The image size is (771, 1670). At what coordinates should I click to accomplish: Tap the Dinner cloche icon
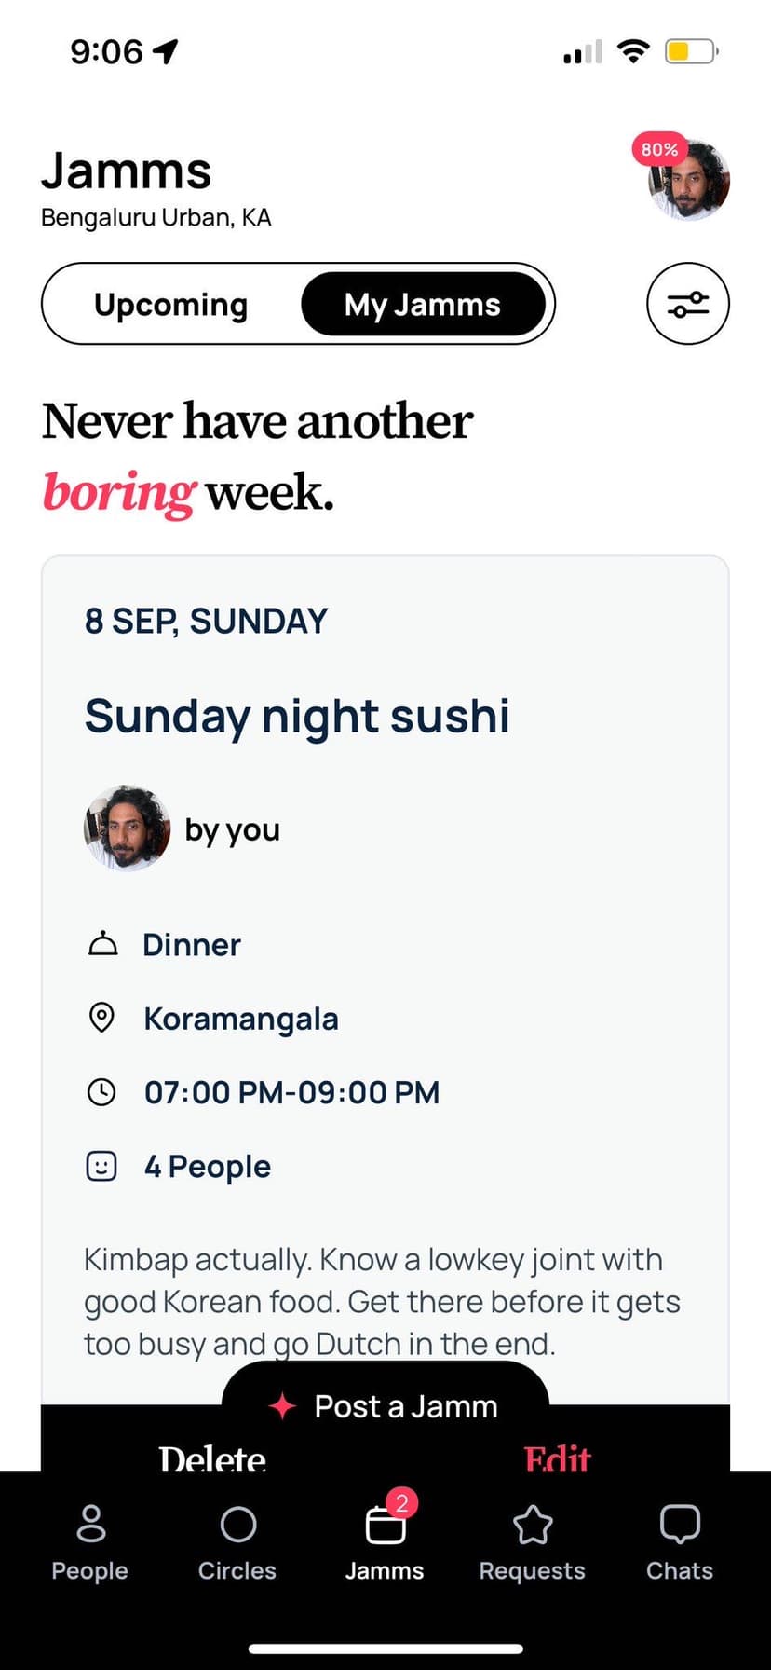point(102,944)
